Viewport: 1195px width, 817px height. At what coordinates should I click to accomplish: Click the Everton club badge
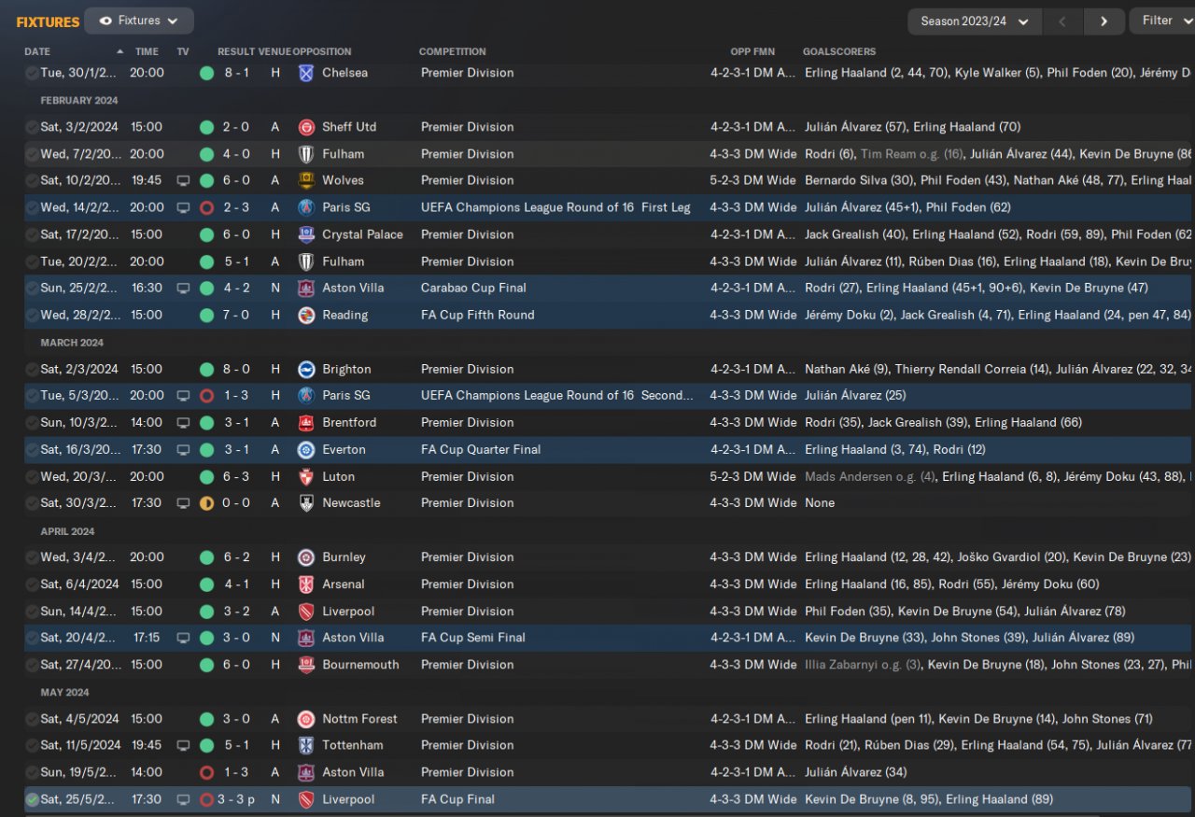[305, 449]
